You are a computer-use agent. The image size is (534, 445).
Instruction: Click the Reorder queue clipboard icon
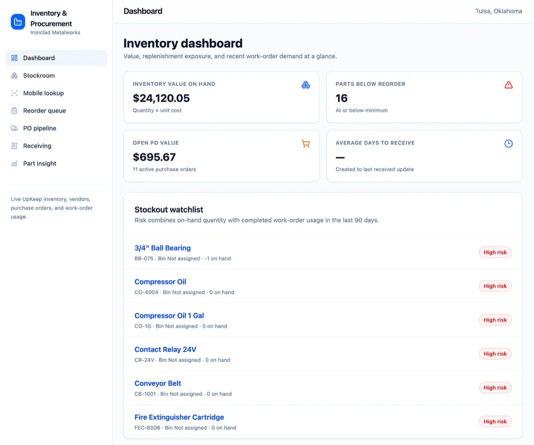pos(14,110)
